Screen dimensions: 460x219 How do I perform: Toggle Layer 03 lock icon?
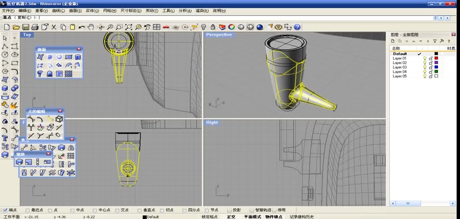[430, 67]
